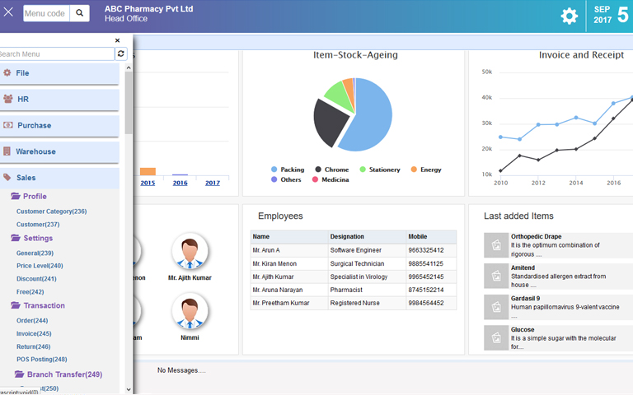Viewport: 633px width, 395px height.
Task: Open Invoice(245) transaction entry
Action: [x=34, y=334]
